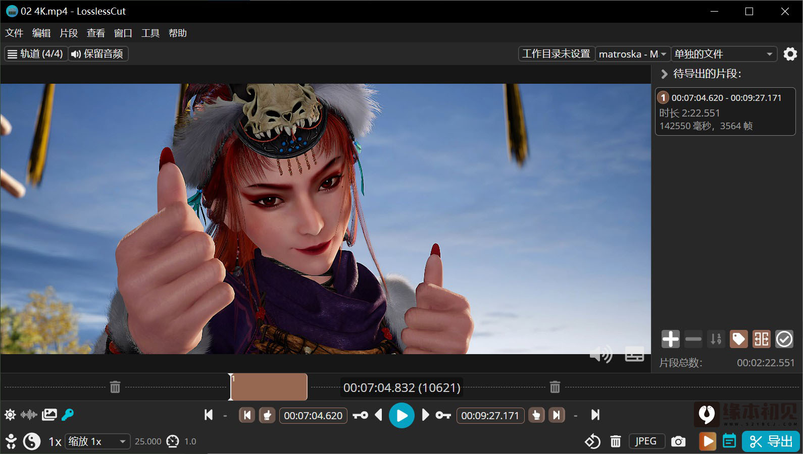The height and width of the screenshot is (454, 803).
Task: Edit the end time field 00:09:27.171
Action: pyautogui.click(x=490, y=415)
